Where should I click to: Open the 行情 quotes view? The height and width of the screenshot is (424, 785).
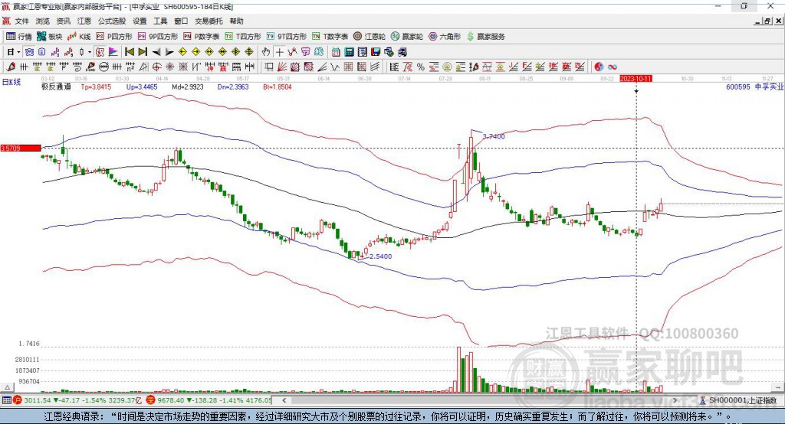(x=19, y=37)
